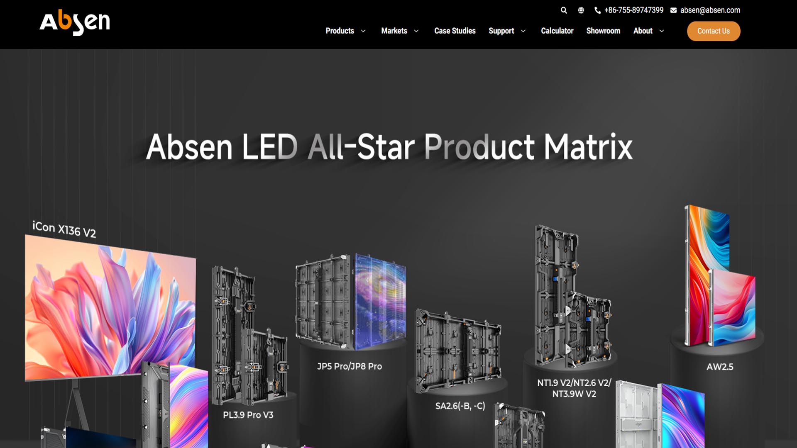Open the search magnifier icon
Screen dimensions: 797x448
tap(564, 10)
